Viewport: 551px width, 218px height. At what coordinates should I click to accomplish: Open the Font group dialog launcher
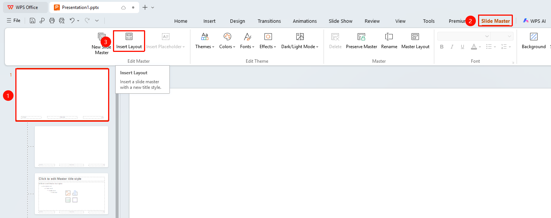pos(513,62)
